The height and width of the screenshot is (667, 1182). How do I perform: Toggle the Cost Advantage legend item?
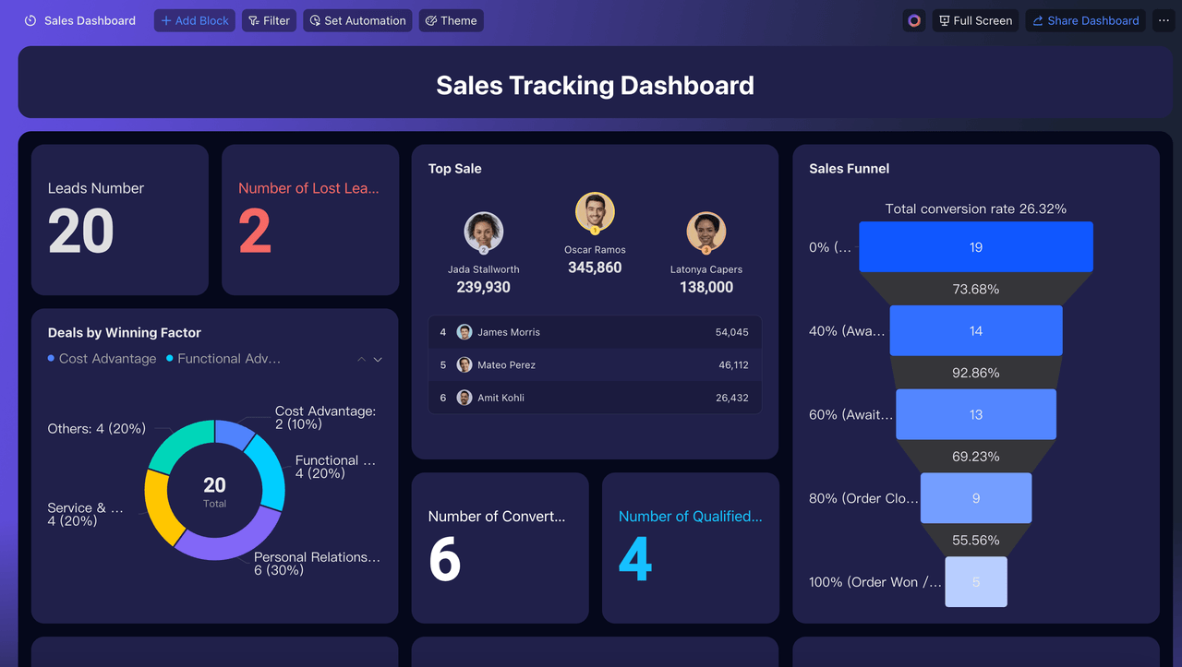click(102, 359)
